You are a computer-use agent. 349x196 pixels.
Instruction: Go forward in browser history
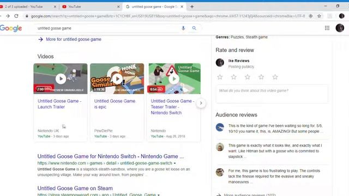[8, 16]
